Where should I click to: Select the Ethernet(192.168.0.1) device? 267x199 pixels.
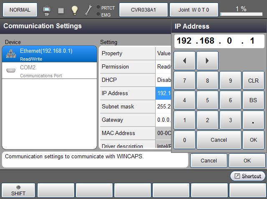49,54
